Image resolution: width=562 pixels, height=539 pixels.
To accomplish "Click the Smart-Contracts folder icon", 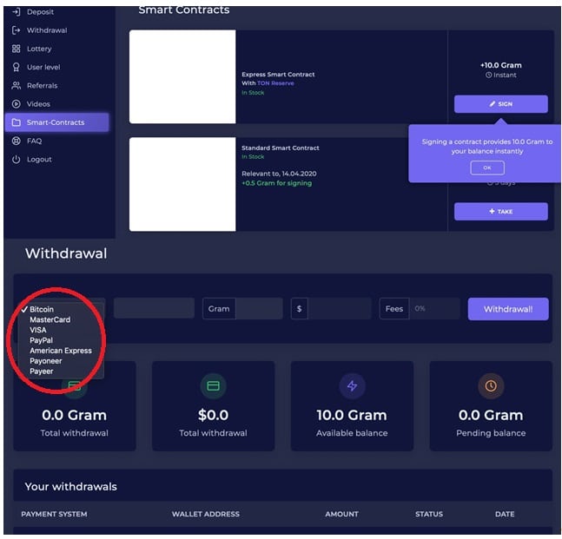I will click(x=17, y=122).
